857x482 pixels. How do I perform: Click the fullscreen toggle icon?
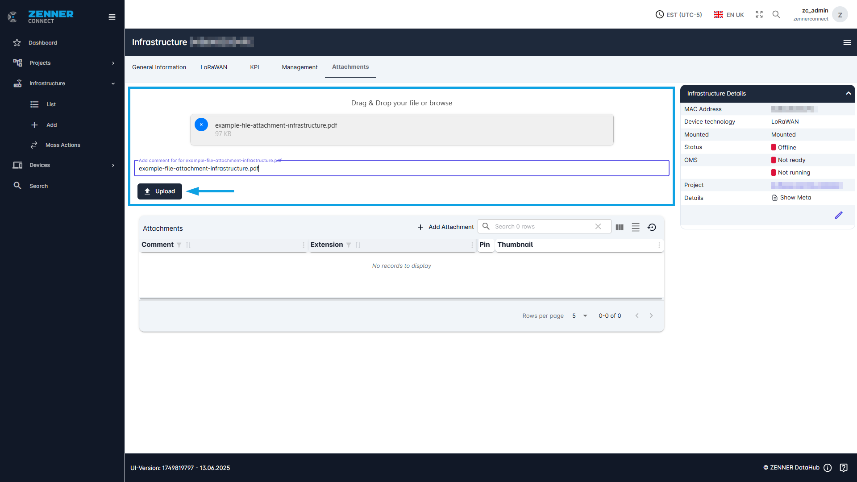[x=759, y=14]
